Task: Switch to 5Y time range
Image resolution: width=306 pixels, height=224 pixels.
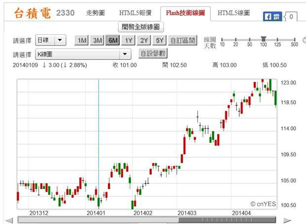Action: coord(159,40)
